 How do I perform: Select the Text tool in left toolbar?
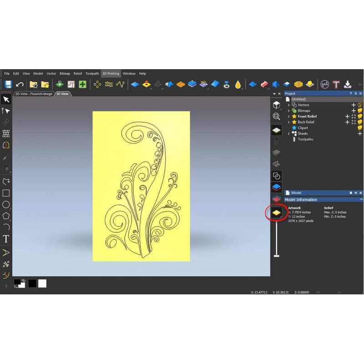pos(6,239)
